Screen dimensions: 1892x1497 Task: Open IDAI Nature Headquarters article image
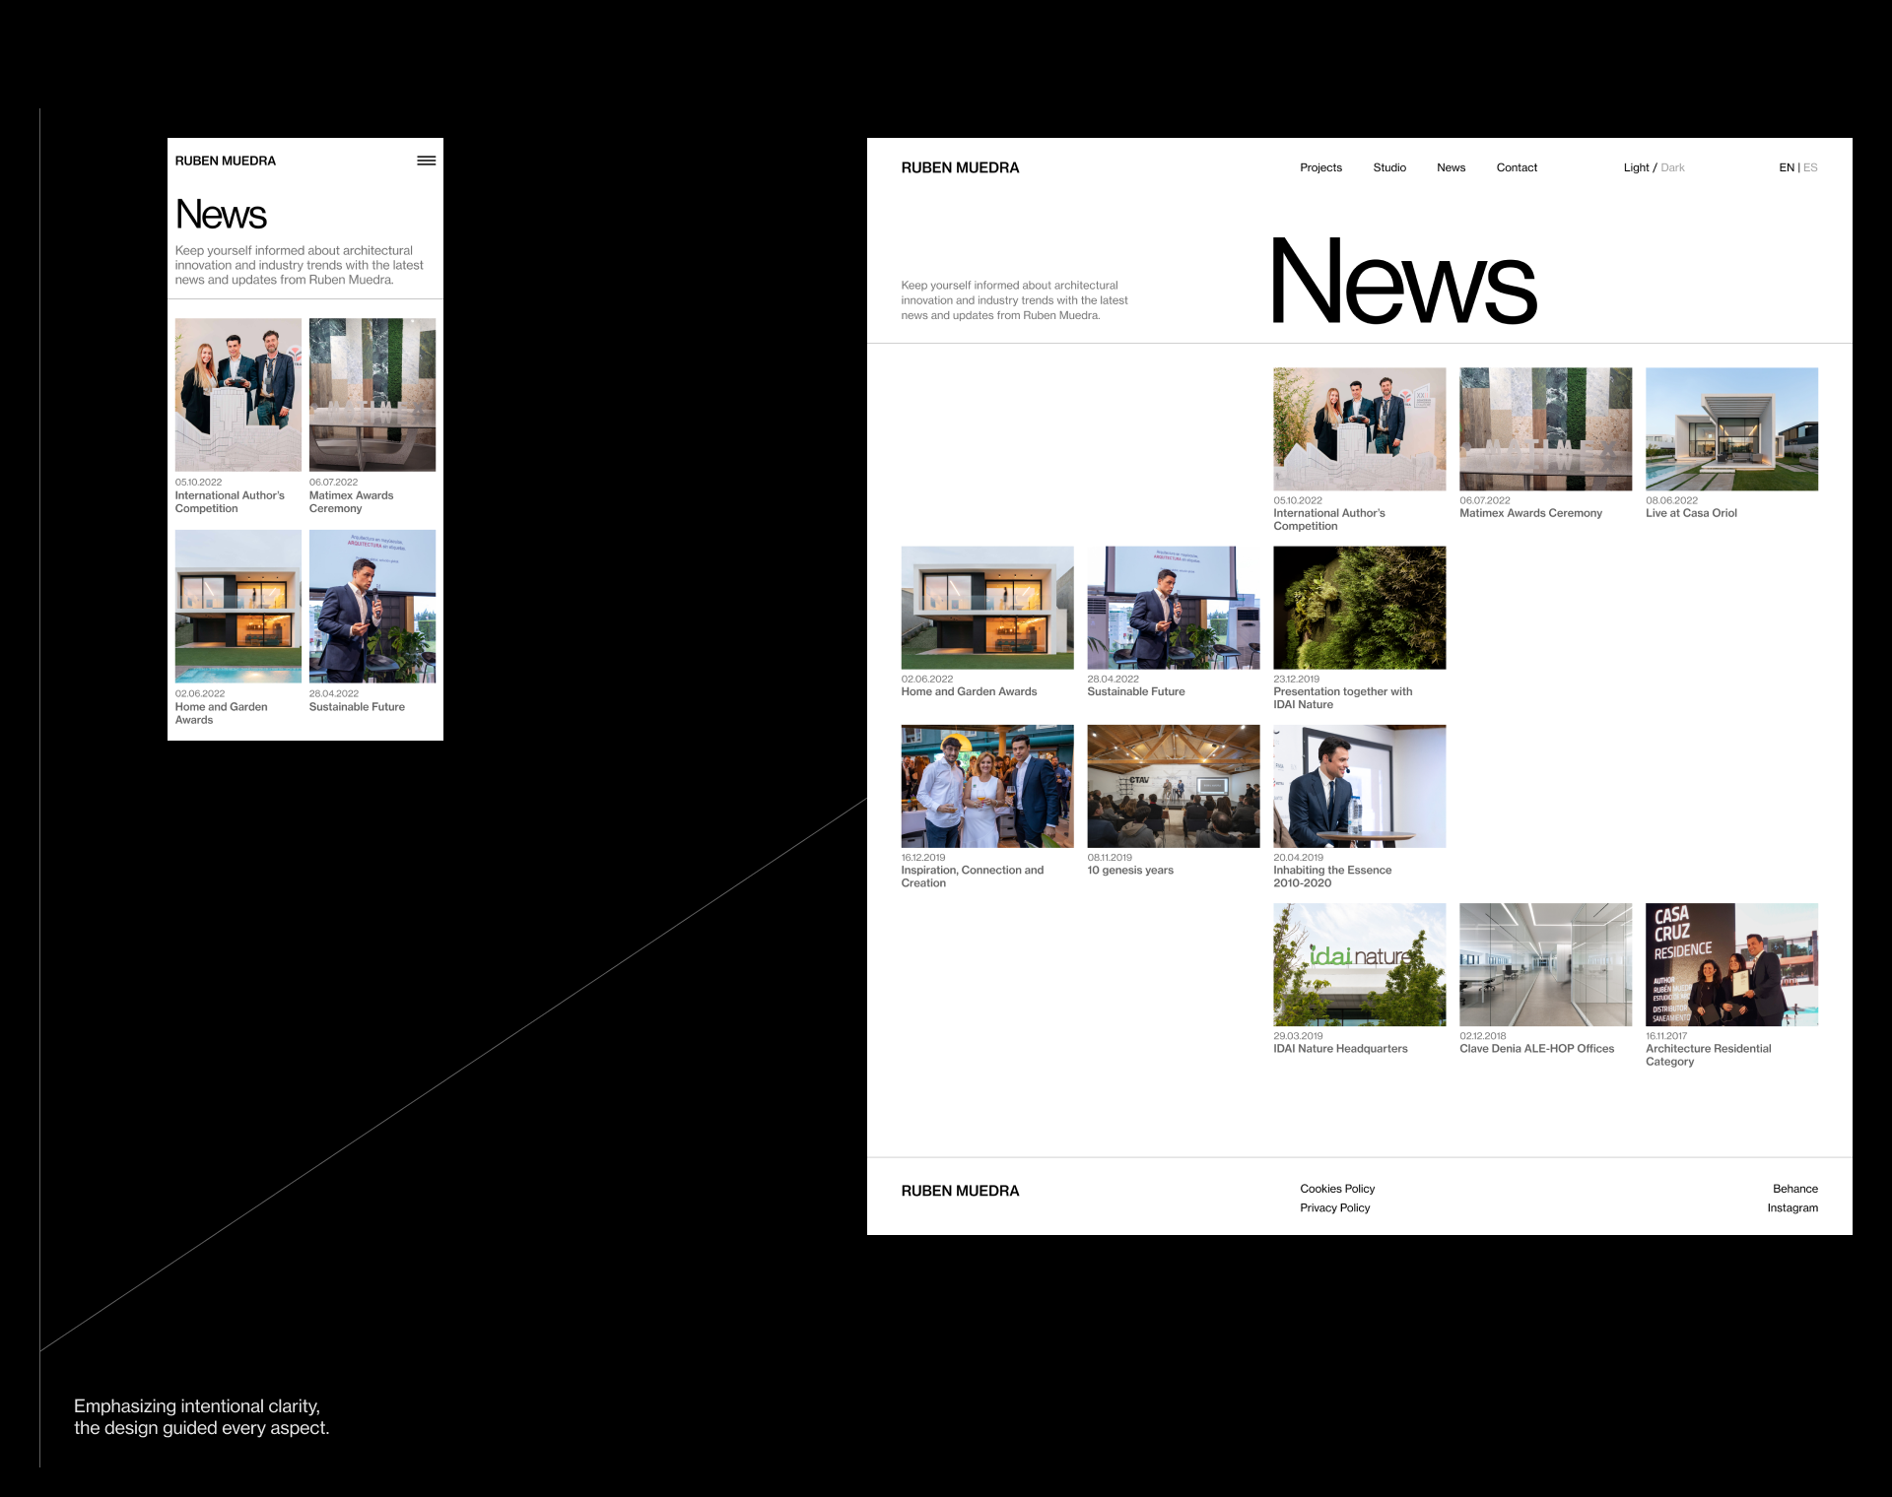click(x=1359, y=964)
